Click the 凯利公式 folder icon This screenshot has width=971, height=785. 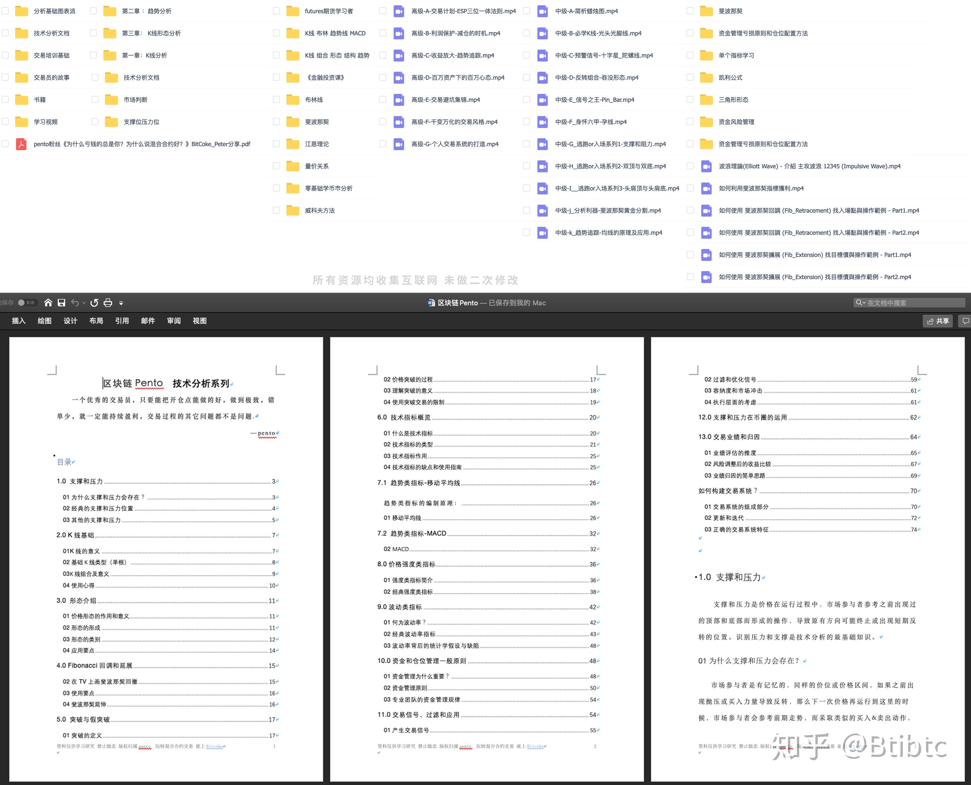pos(706,77)
